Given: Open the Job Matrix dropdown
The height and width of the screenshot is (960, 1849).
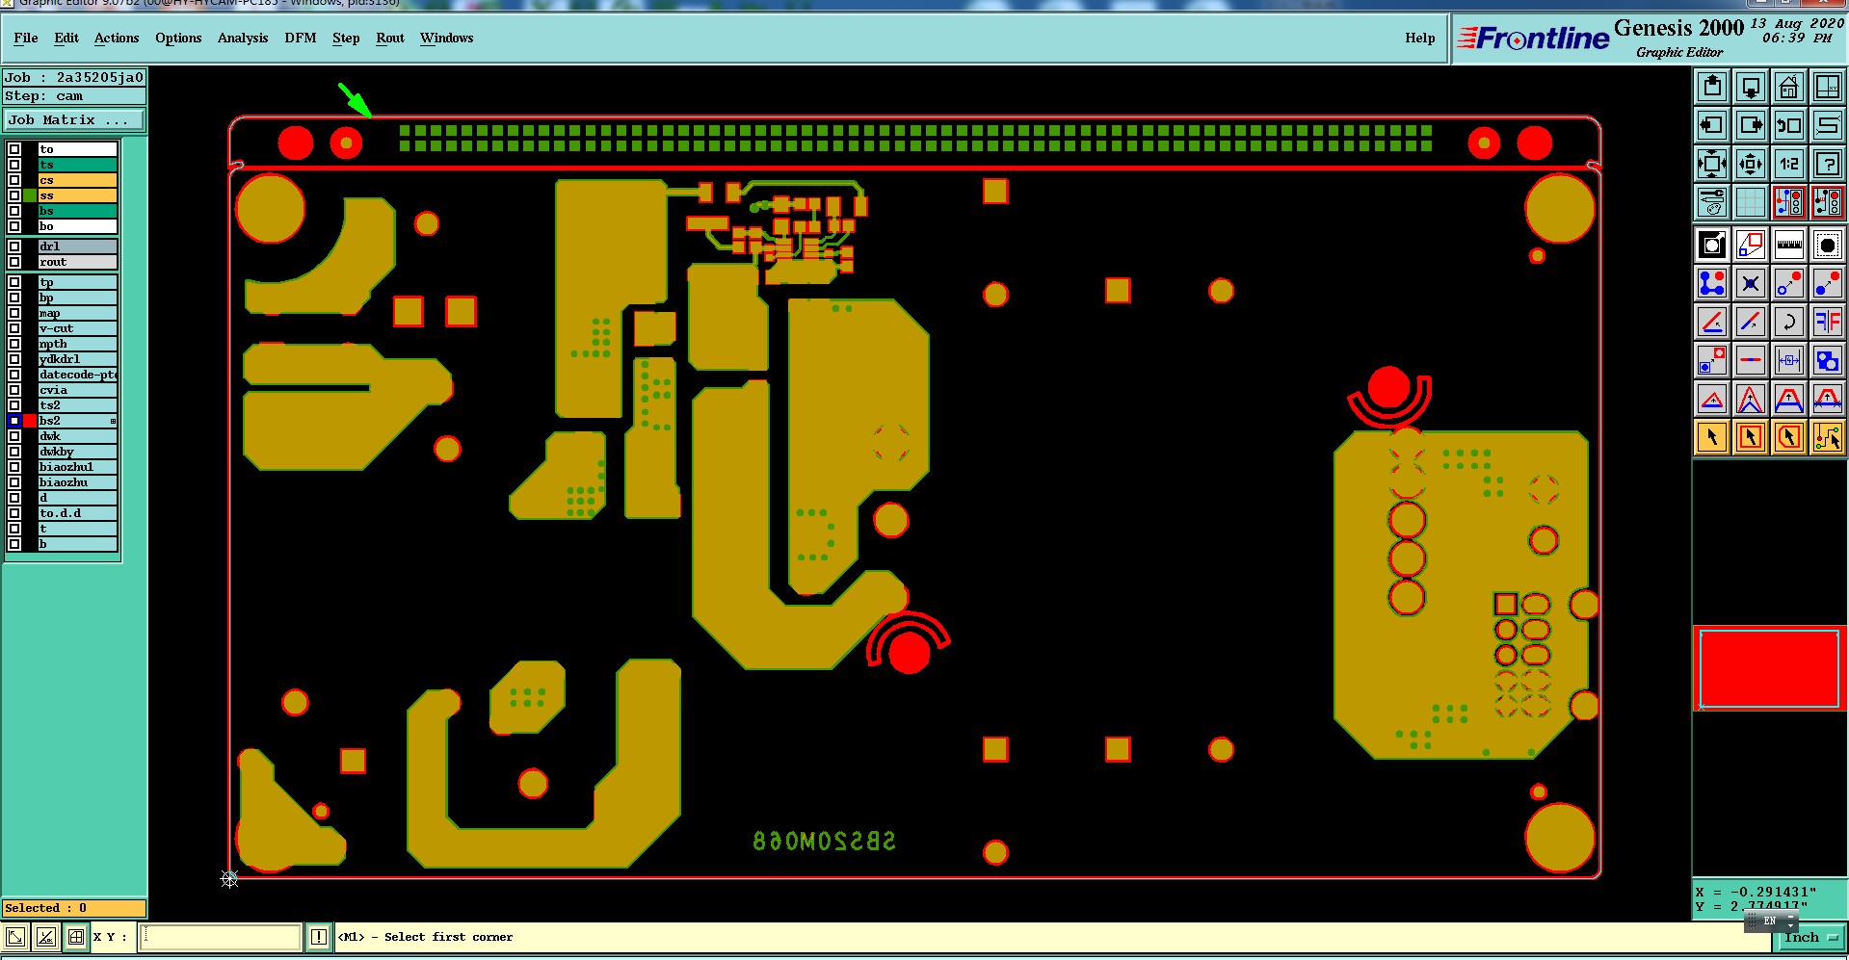Looking at the screenshot, I should coord(74,120).
